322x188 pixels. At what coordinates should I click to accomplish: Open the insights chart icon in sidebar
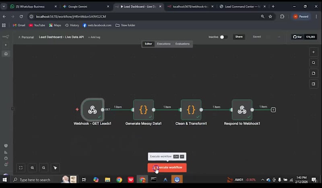6,152
